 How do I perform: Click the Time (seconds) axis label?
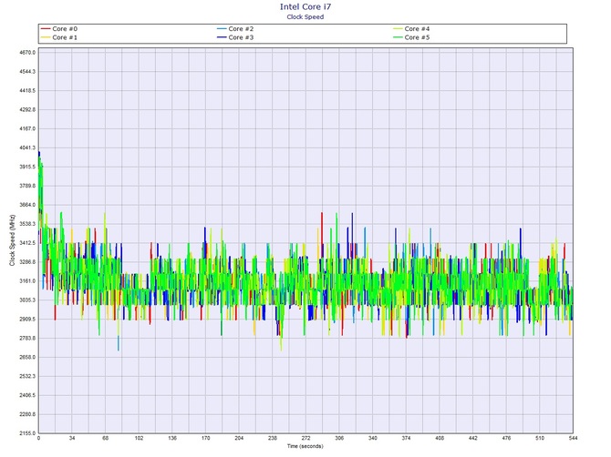point(305,446)
